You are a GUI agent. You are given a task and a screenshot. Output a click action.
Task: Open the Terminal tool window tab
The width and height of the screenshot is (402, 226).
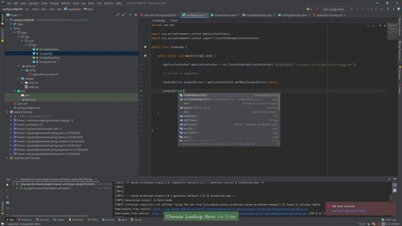coord(42,220)
